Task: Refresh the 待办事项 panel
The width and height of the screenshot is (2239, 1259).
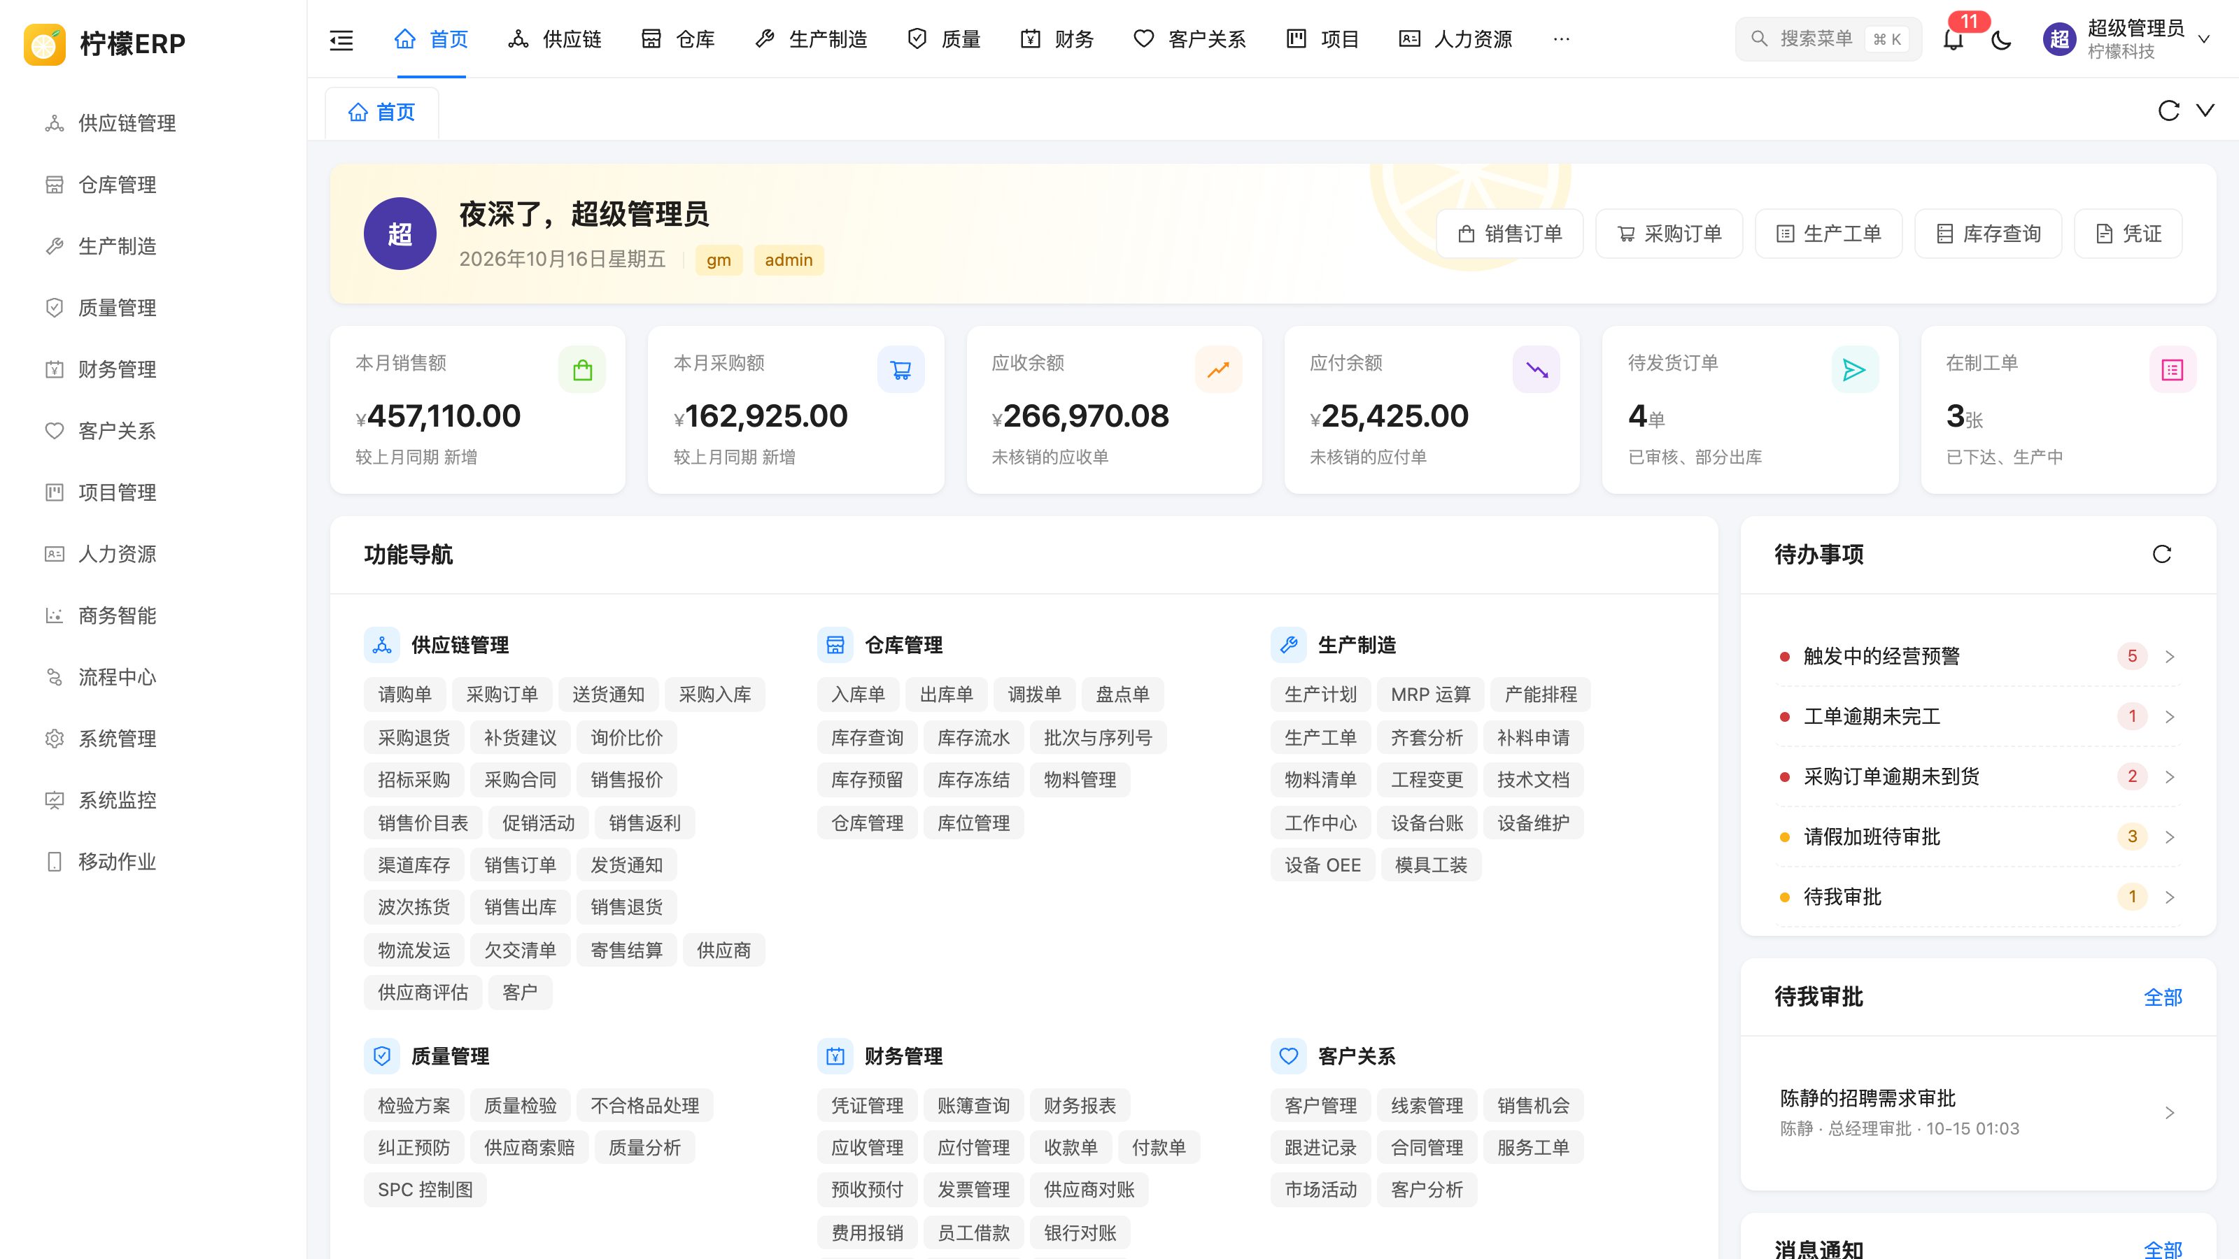Action: click(x=2161, y=555)
